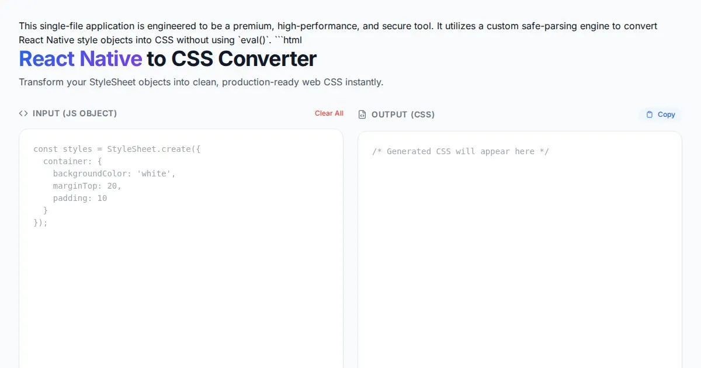Click the code brackets icon beside INPUT label
The width and height of the screenshot is (701, 368).
[x=23, y=113]
